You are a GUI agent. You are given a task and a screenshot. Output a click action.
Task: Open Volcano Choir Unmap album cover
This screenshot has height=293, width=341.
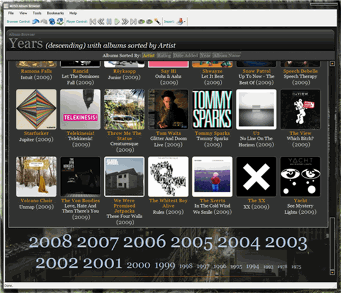(37, 177)
